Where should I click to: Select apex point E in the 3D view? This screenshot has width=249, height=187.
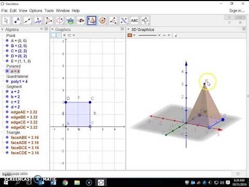[x=204, y=84]
